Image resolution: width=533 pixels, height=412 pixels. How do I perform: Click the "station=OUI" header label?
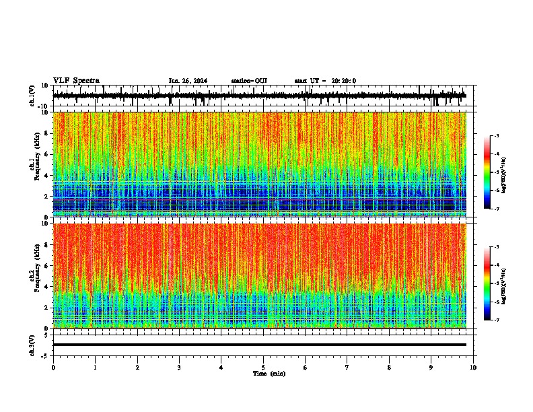(249, 81)
